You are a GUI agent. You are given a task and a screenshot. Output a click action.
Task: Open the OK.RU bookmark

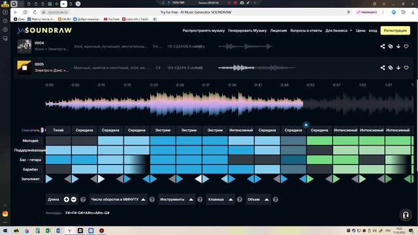click(x=64, y=19)
